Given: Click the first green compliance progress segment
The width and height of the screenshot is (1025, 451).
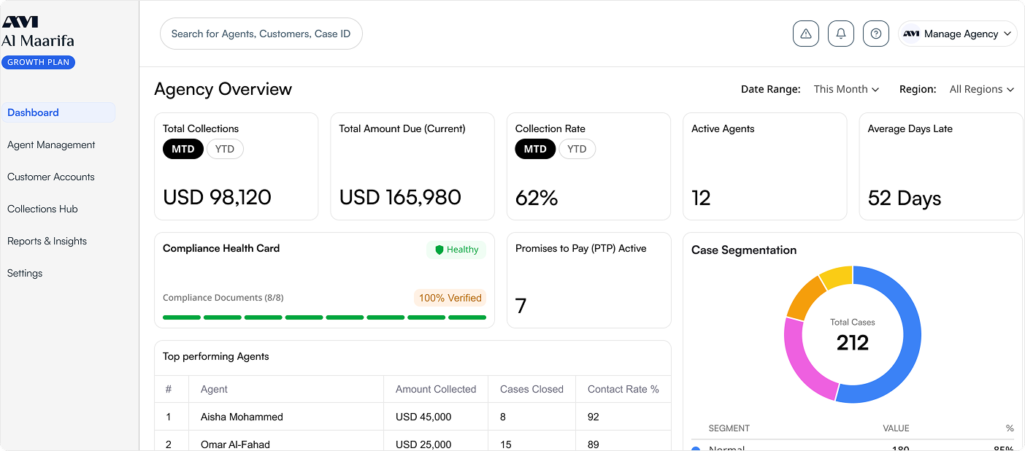Looking at the screenshot, I should point(181,317).
